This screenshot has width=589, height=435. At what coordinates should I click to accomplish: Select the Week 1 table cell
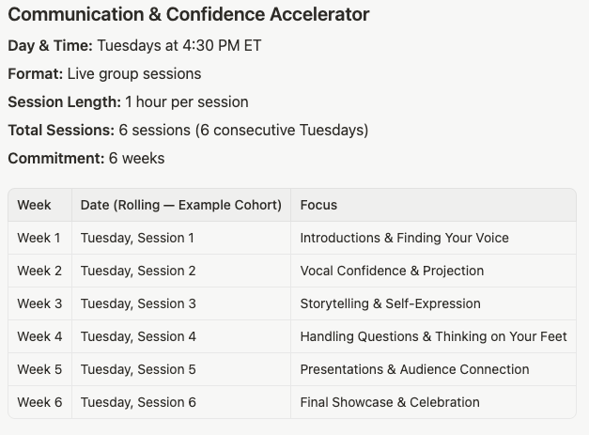pos(39,238)
